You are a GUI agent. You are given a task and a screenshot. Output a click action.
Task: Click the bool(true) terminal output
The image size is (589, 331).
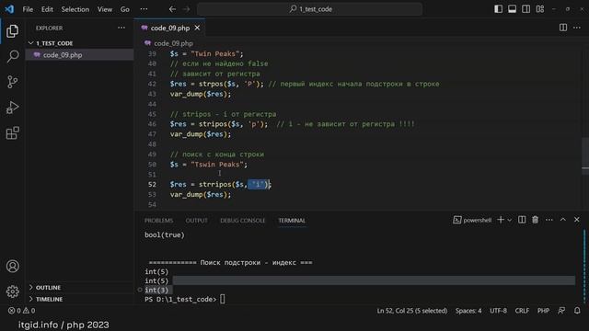tap(165, 235)
